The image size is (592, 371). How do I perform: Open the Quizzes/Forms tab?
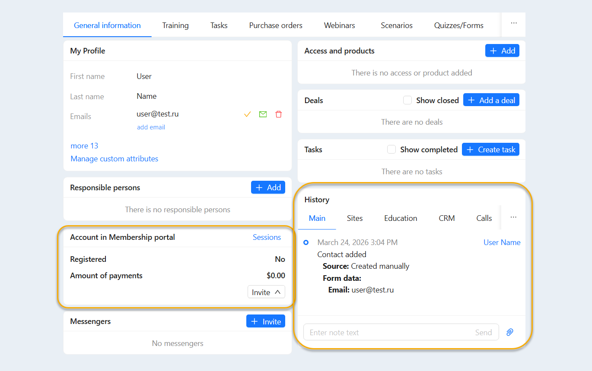coord(459,25)
